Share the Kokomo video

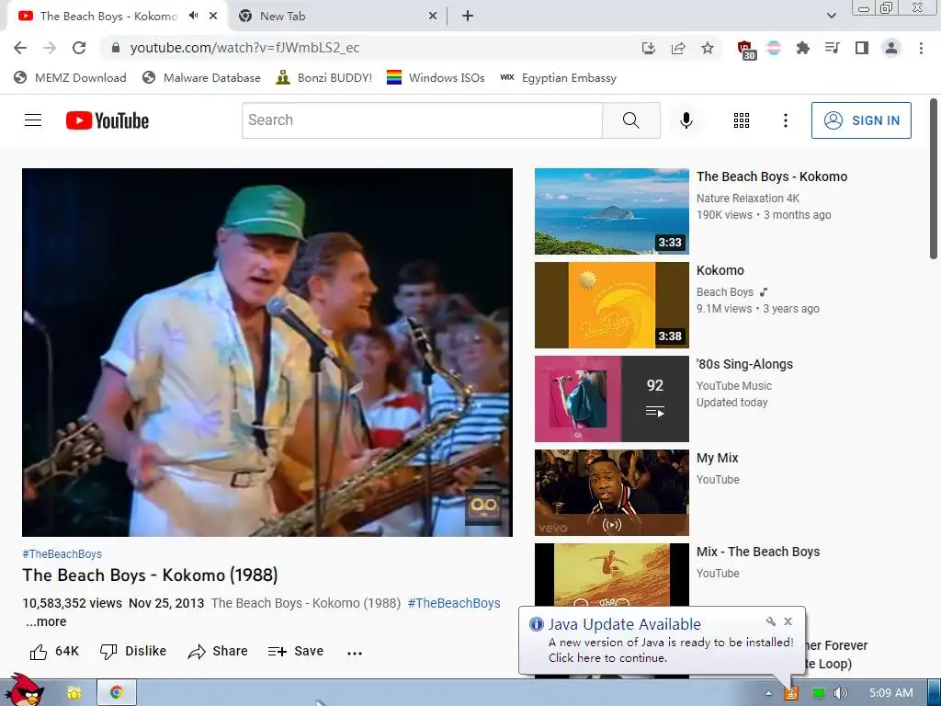tap(217, 652)
